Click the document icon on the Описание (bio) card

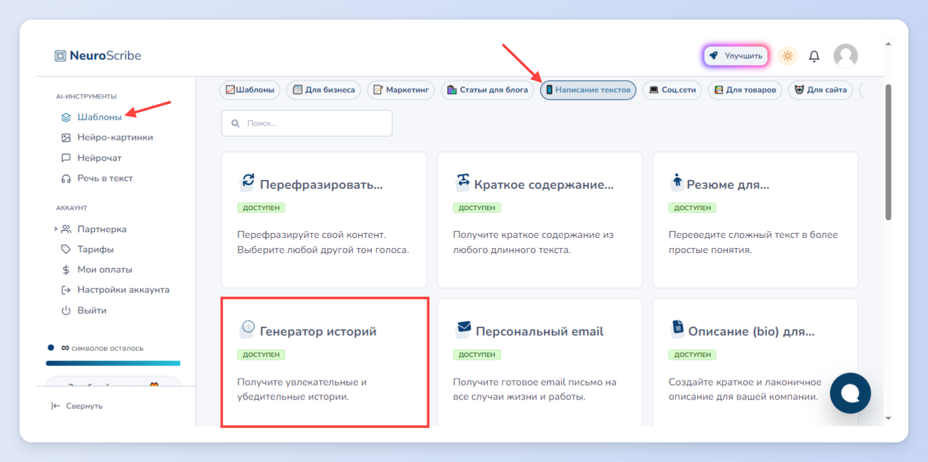[x=678, y=328]
